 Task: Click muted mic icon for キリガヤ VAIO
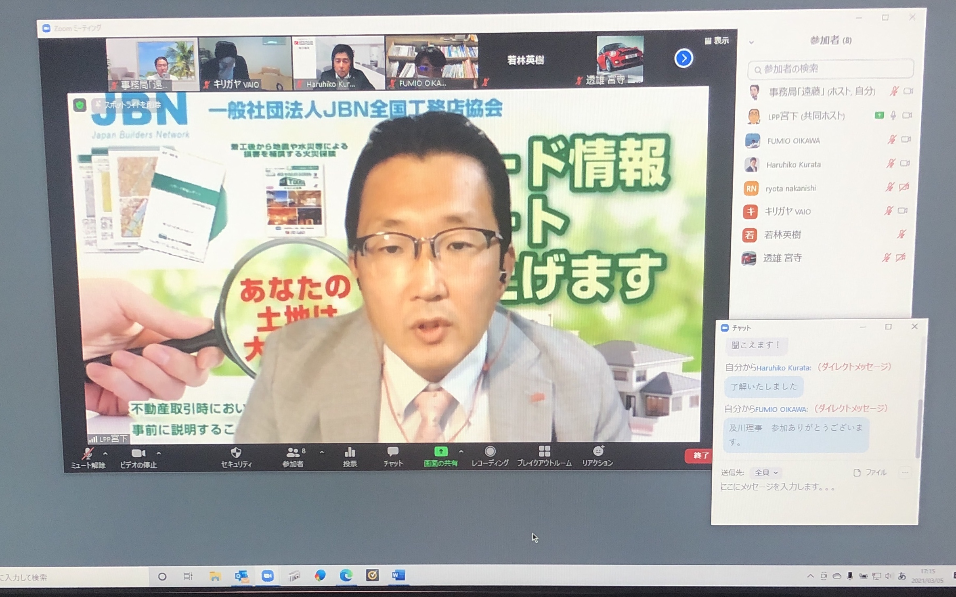point(889,210)
